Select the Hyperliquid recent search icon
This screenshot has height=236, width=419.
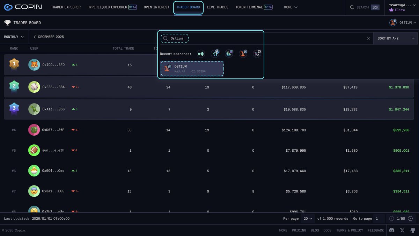coord(200,54)
